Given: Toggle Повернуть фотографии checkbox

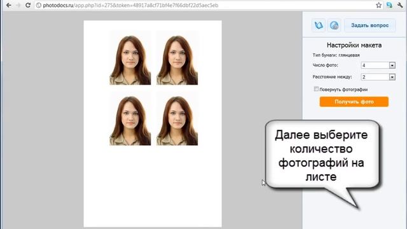Looking at the screenshot, I should (x=316, y=89).
